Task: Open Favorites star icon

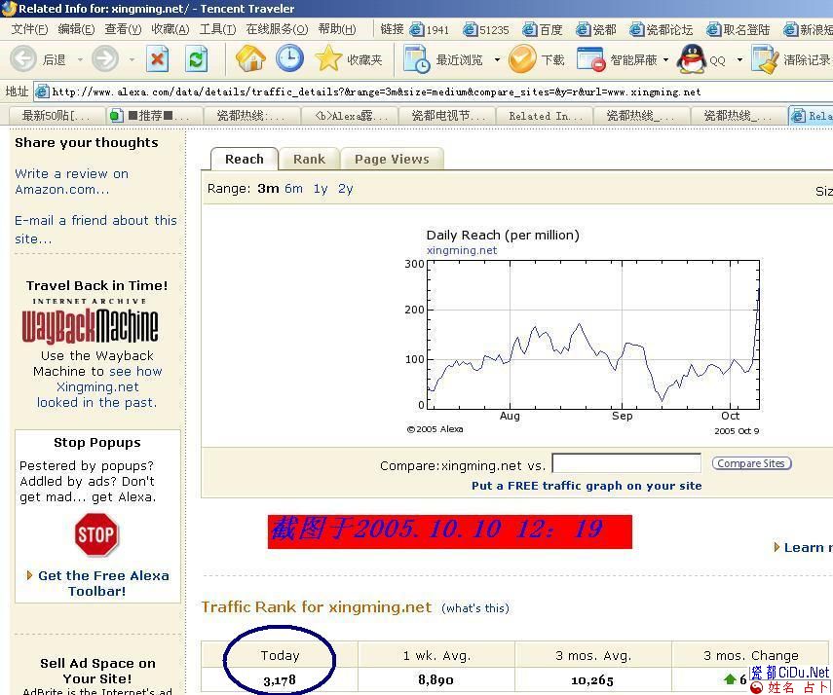Action: tap(329, 59)
